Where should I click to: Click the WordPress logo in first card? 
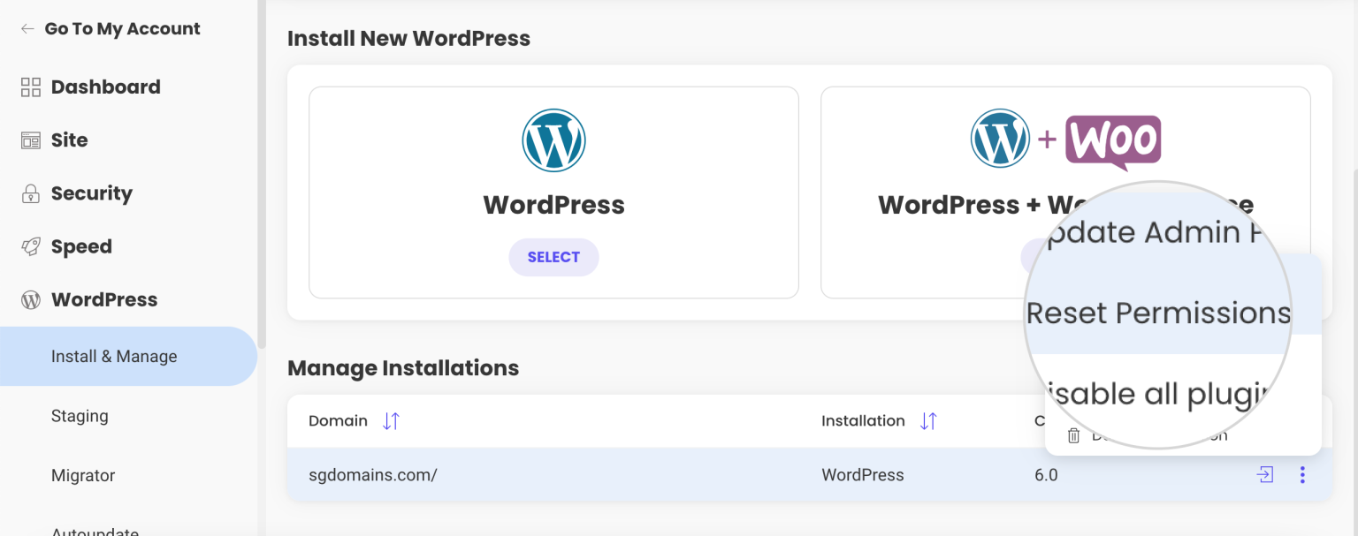(553, 140)
